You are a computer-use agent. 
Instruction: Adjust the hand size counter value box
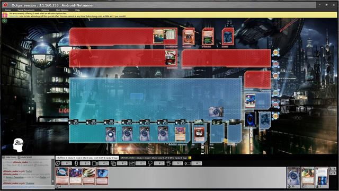coord(178,163)
